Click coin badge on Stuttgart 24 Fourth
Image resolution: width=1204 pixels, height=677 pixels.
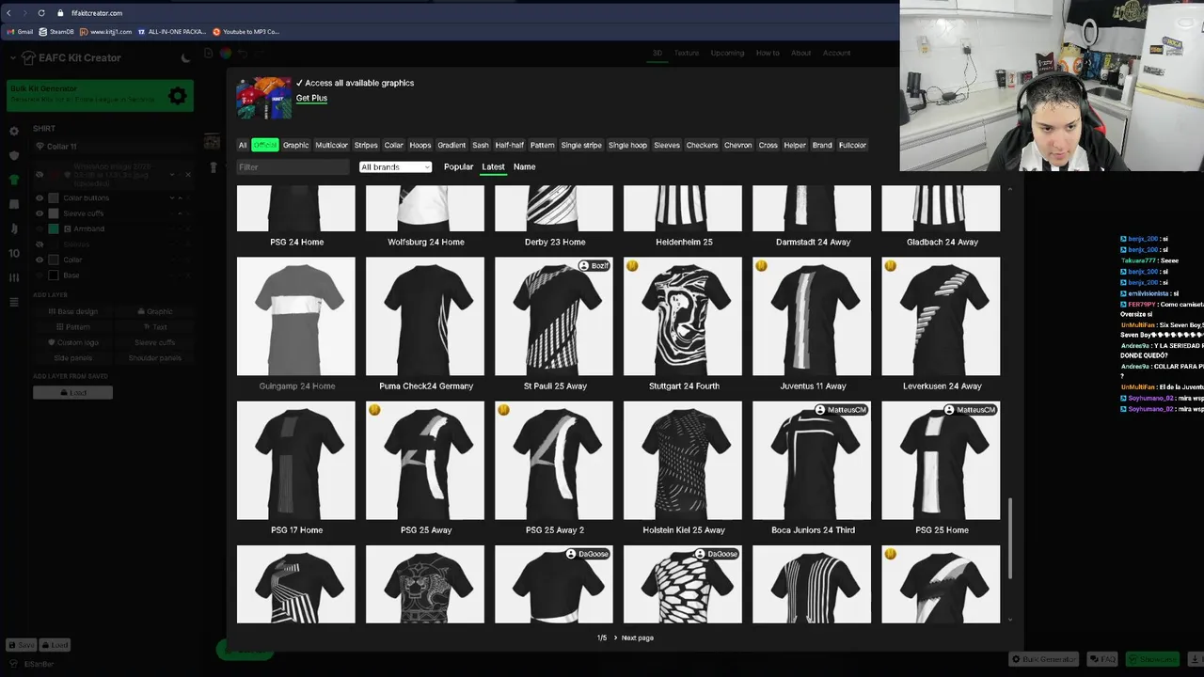[632, 266]
